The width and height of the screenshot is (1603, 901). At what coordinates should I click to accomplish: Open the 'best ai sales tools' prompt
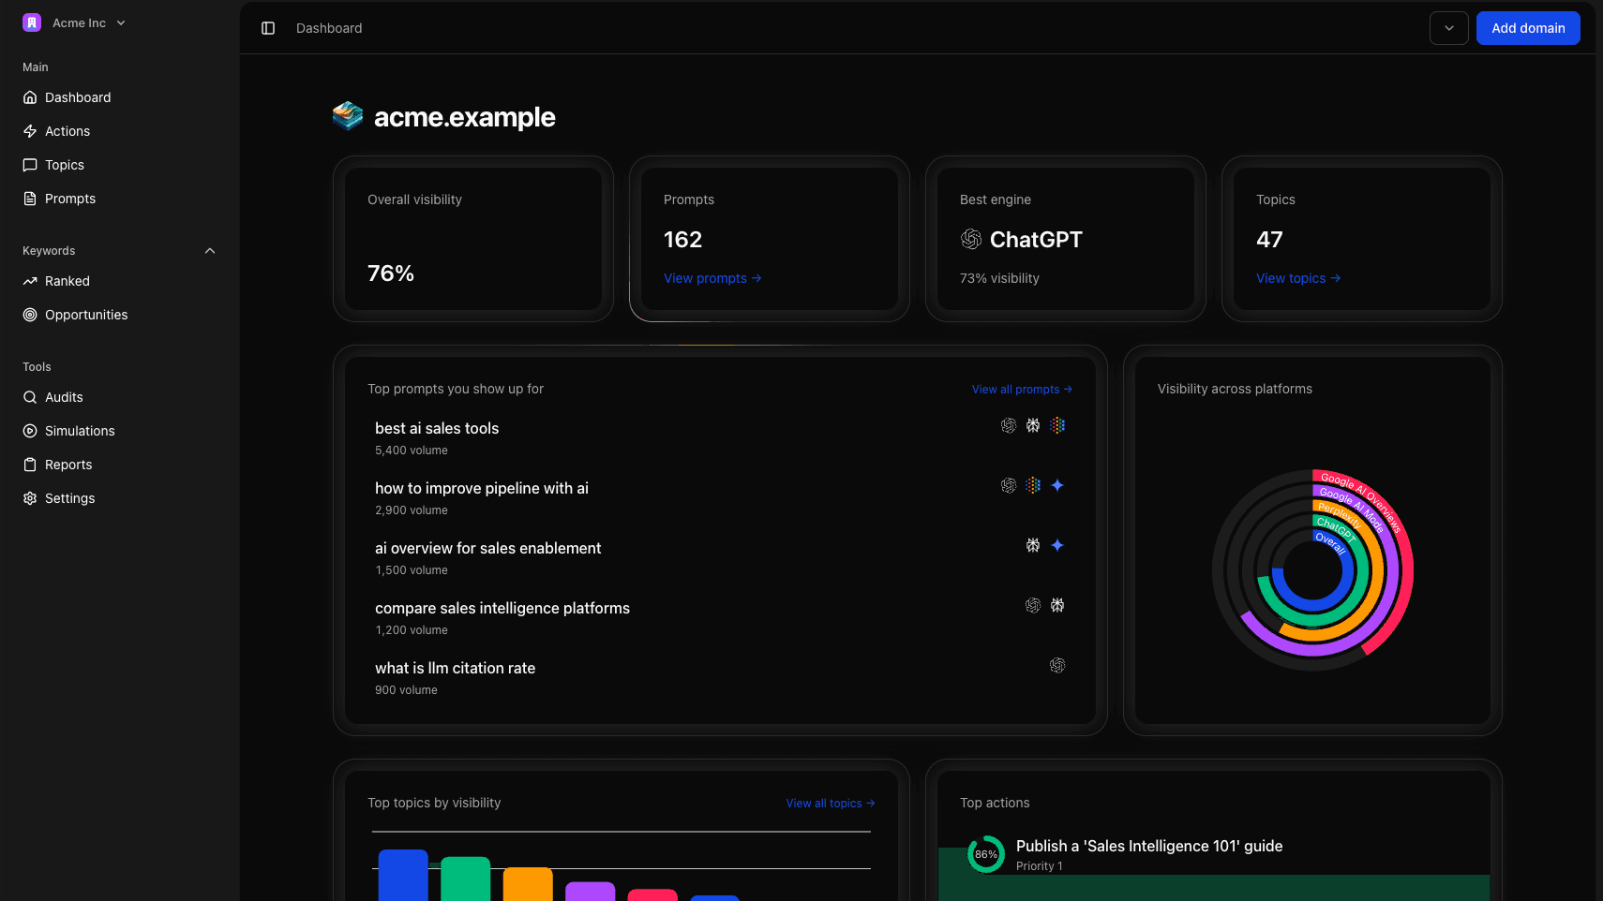tap(437, 428)
